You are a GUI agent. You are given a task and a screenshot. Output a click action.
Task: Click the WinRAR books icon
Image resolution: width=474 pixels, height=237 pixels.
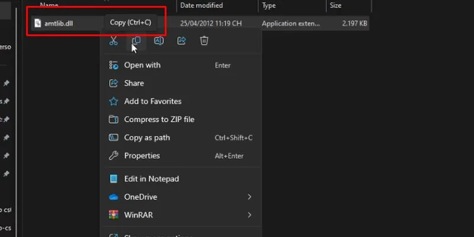113,214
